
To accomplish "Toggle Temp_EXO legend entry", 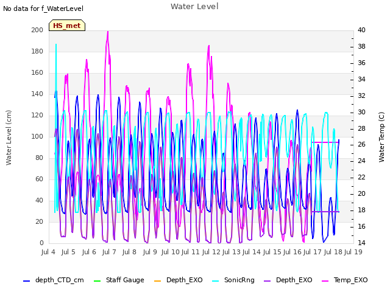I will point(345,280).
